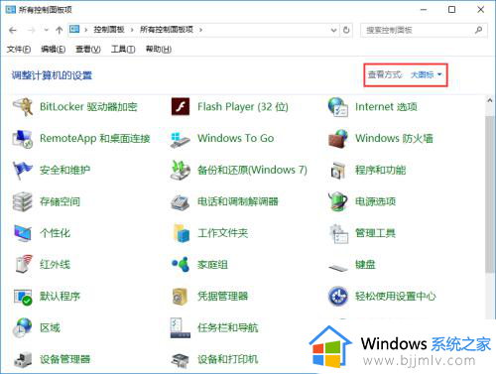
Task: Open the 区域 globe clock icon
Action: click(23, 327)
